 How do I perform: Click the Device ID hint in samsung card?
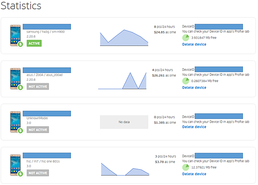point(216,31)
